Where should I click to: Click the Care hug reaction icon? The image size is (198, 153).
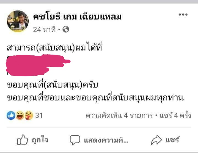pyautogui.click(x=29, y=116)
